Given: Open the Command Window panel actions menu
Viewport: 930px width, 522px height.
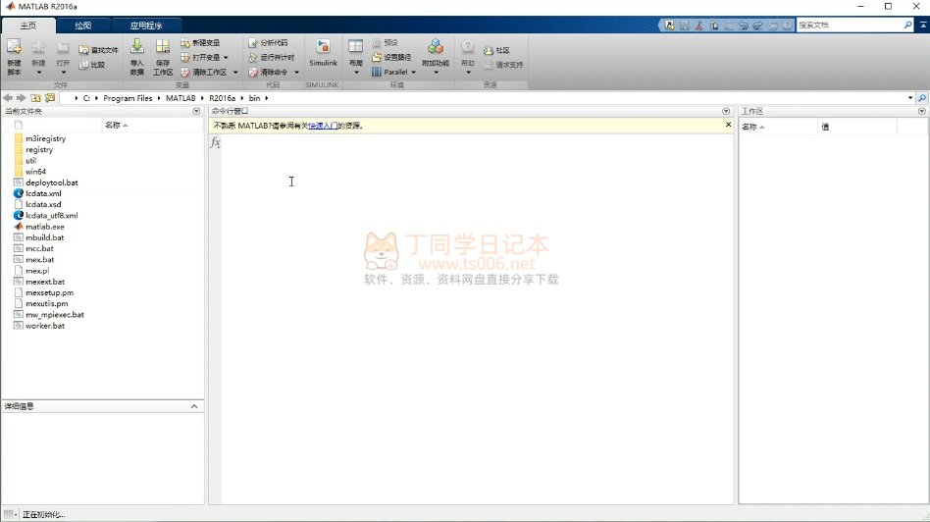Looking at the screenshot, I should (726, 111).
